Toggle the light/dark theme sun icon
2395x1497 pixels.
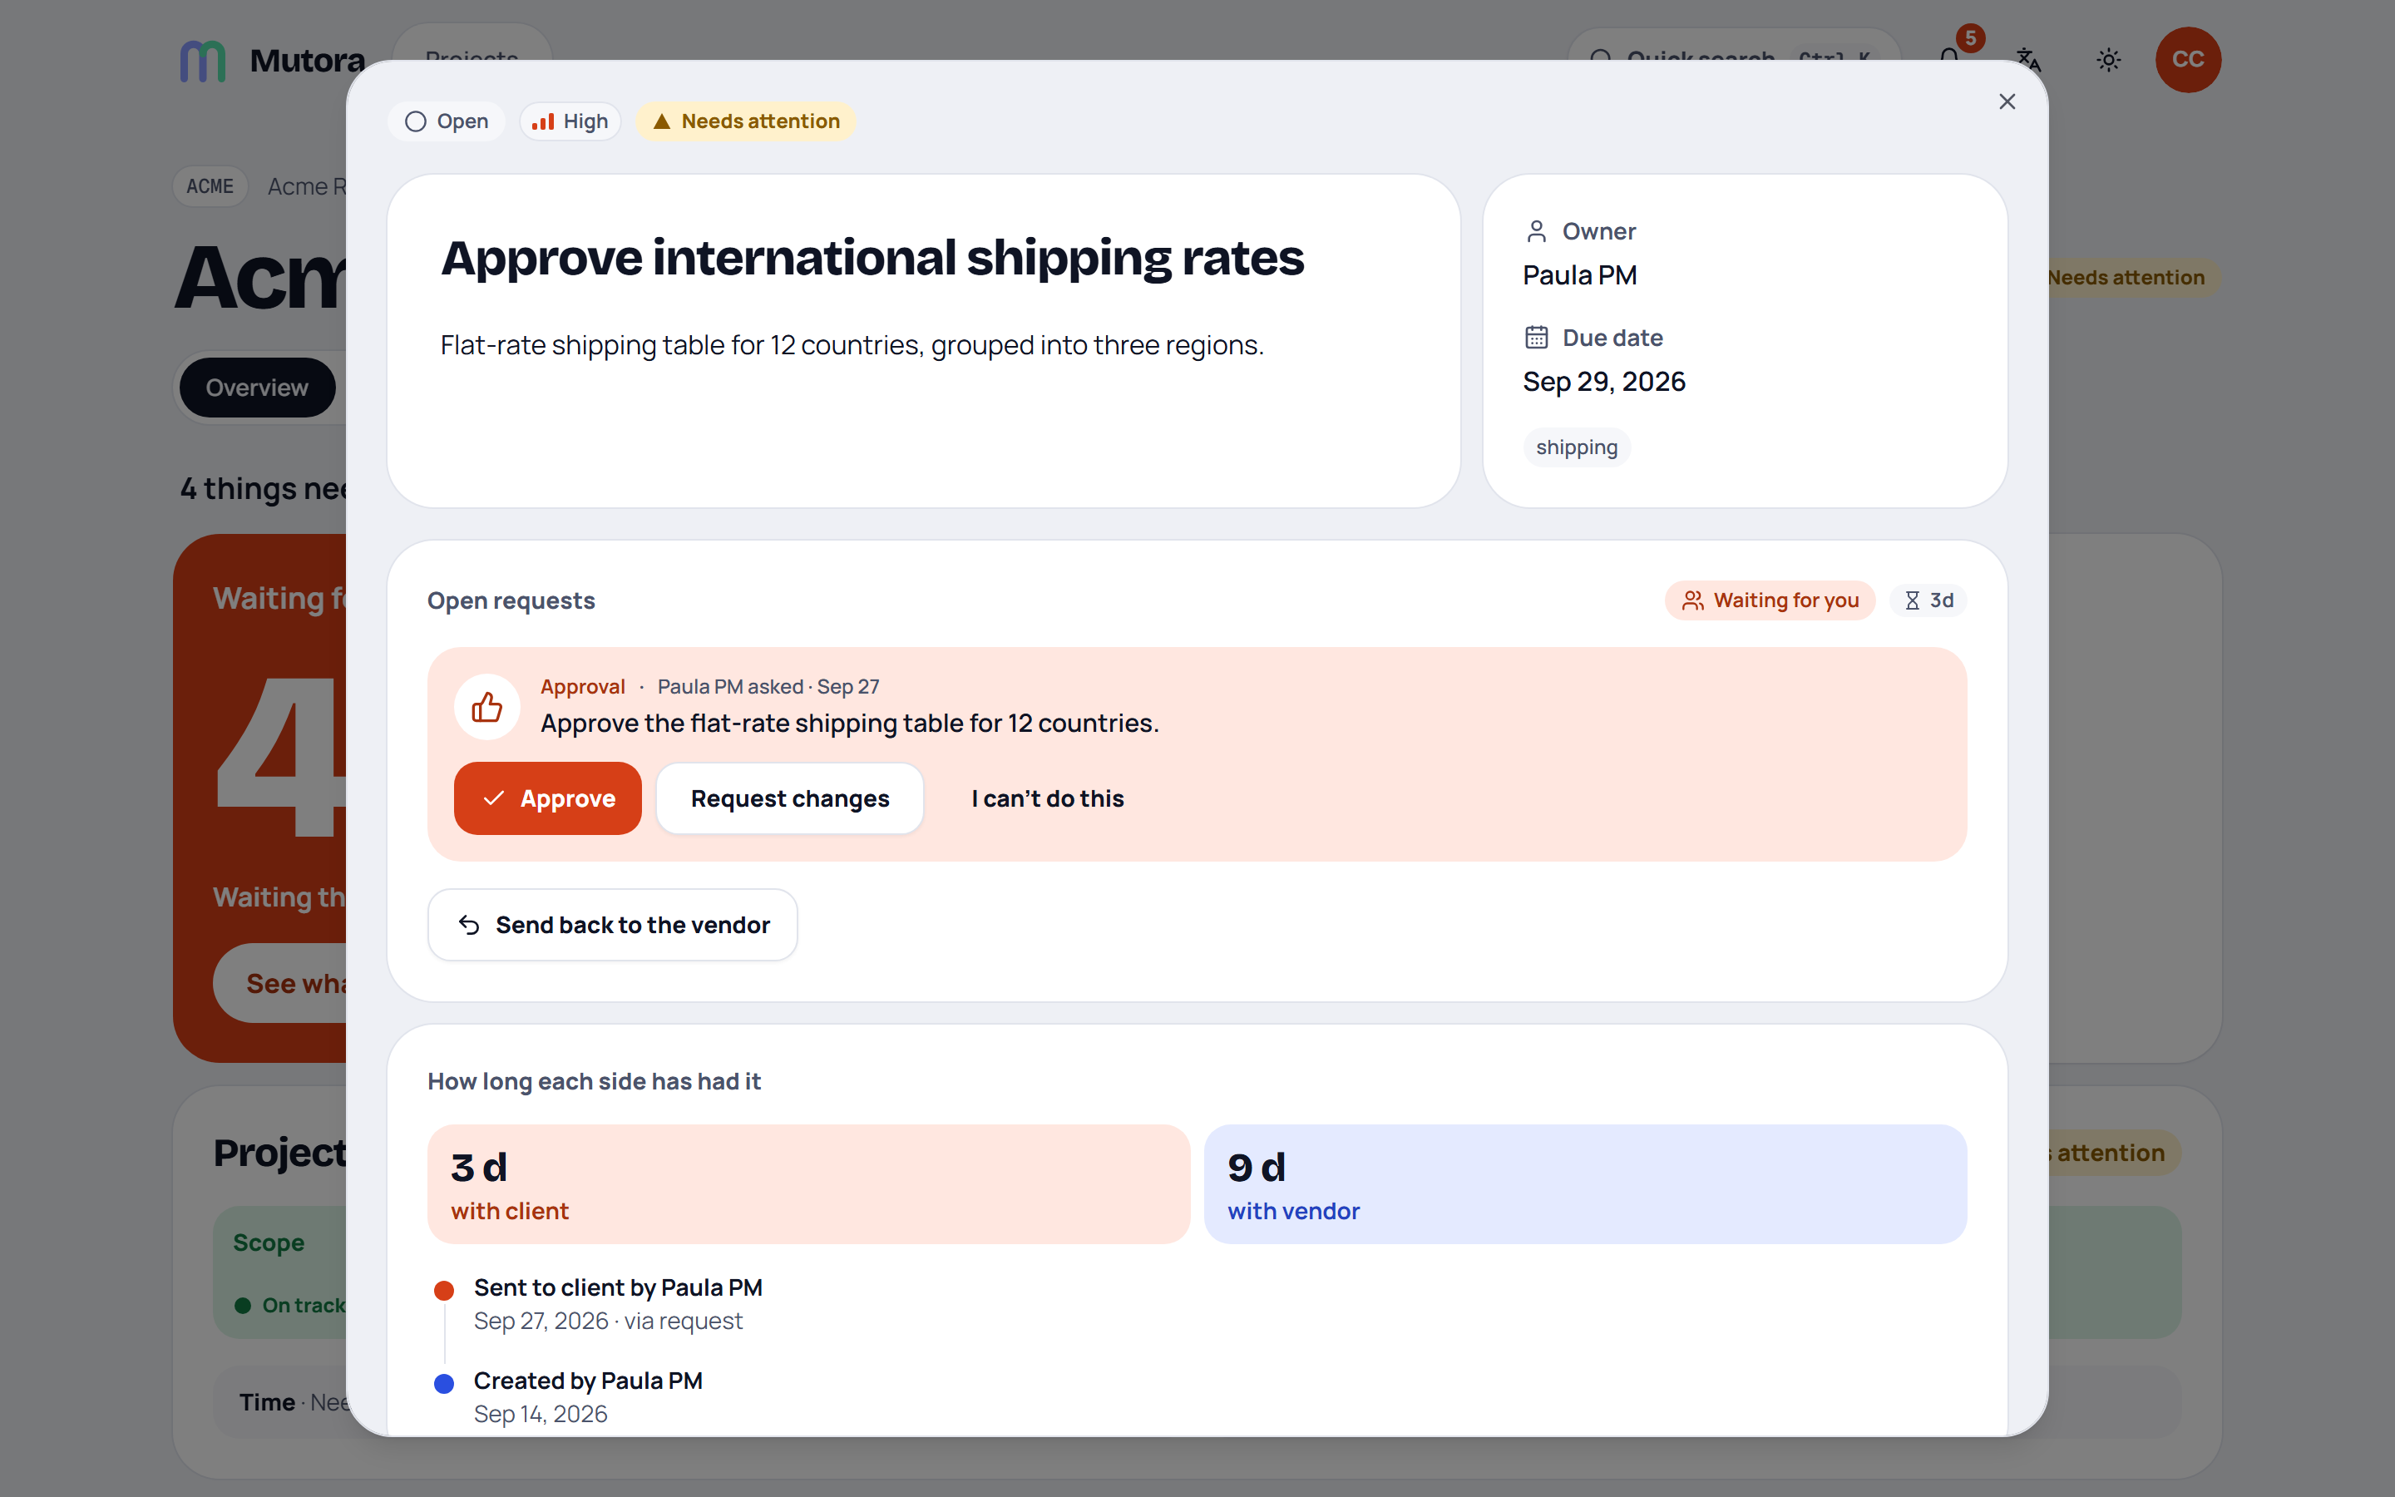[2108, 59]
